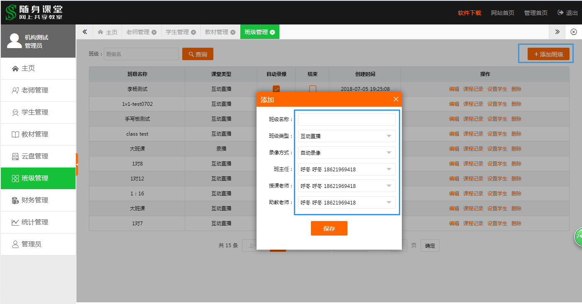Expand the 录像方式 dropdown
The width and height of the screenshot is (582, 304).
pos(347,153)
